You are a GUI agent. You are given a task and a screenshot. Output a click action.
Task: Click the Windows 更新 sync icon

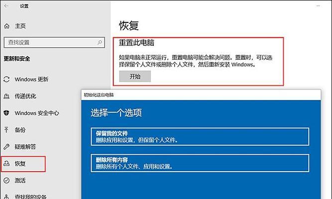pos(6,80)
